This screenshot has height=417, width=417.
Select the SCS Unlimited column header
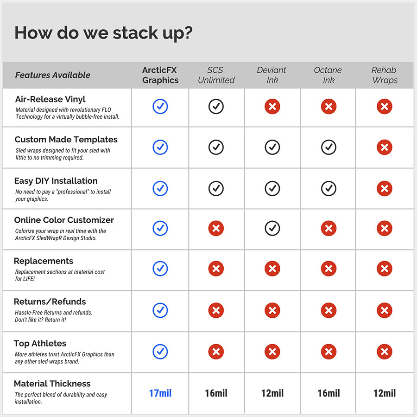click(x=216, y=75)
